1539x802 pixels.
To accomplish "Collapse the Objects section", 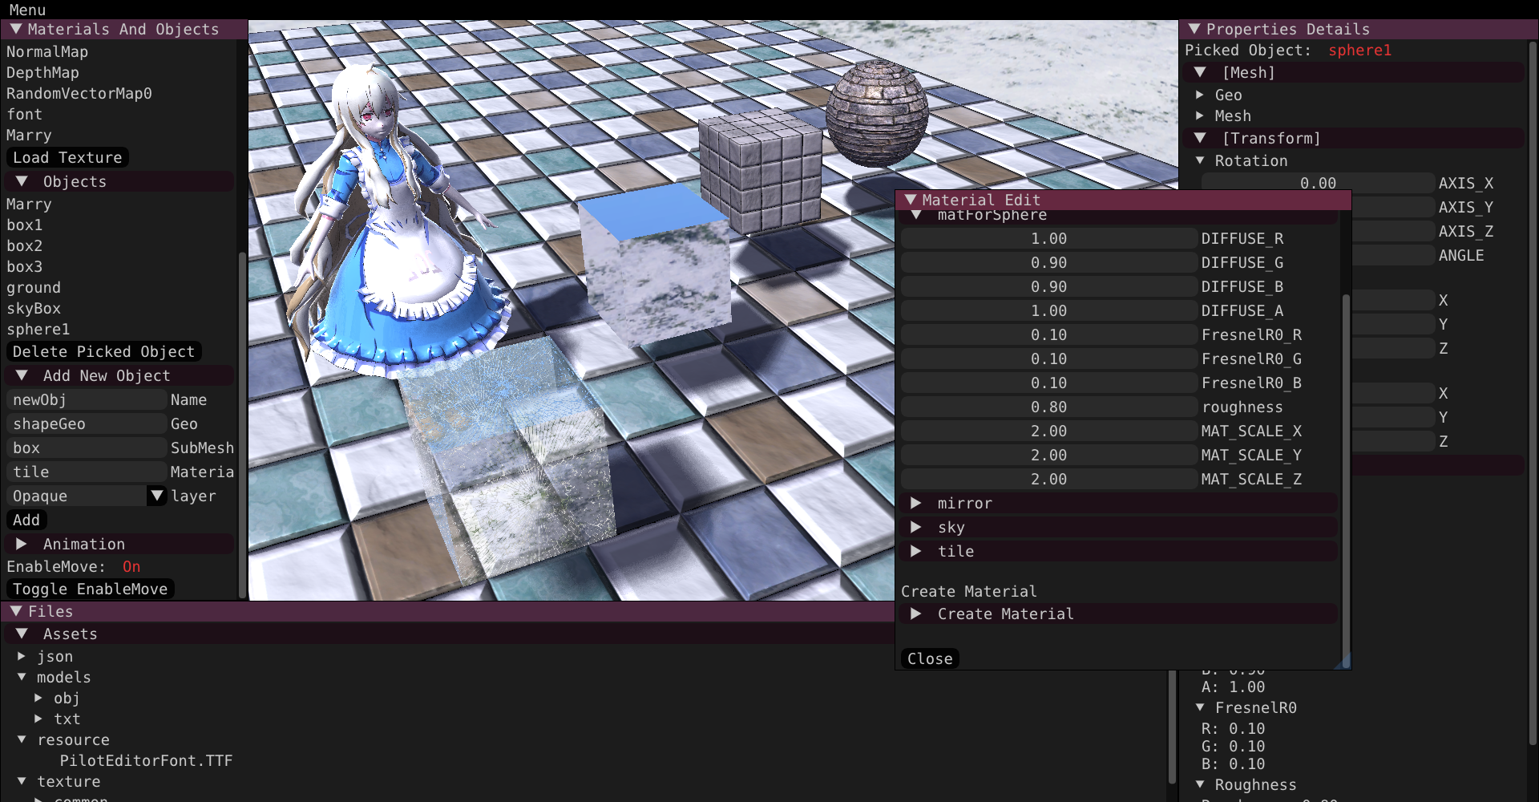I will (22, 181).
